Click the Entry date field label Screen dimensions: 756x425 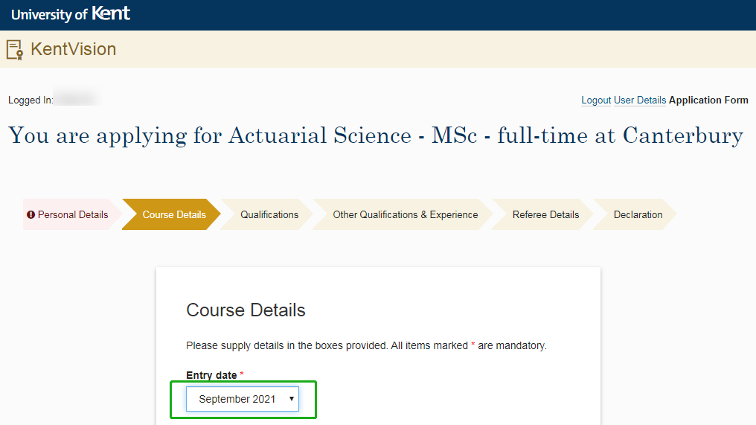[x=211, y=376]
